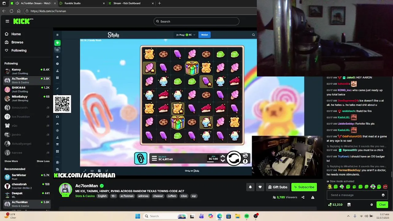This screenshot has height=221, width=393.
Task: Click the share stream icon
Action: (x=303, y=197)
